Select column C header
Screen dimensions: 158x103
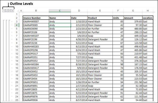[x=60, y=11]
